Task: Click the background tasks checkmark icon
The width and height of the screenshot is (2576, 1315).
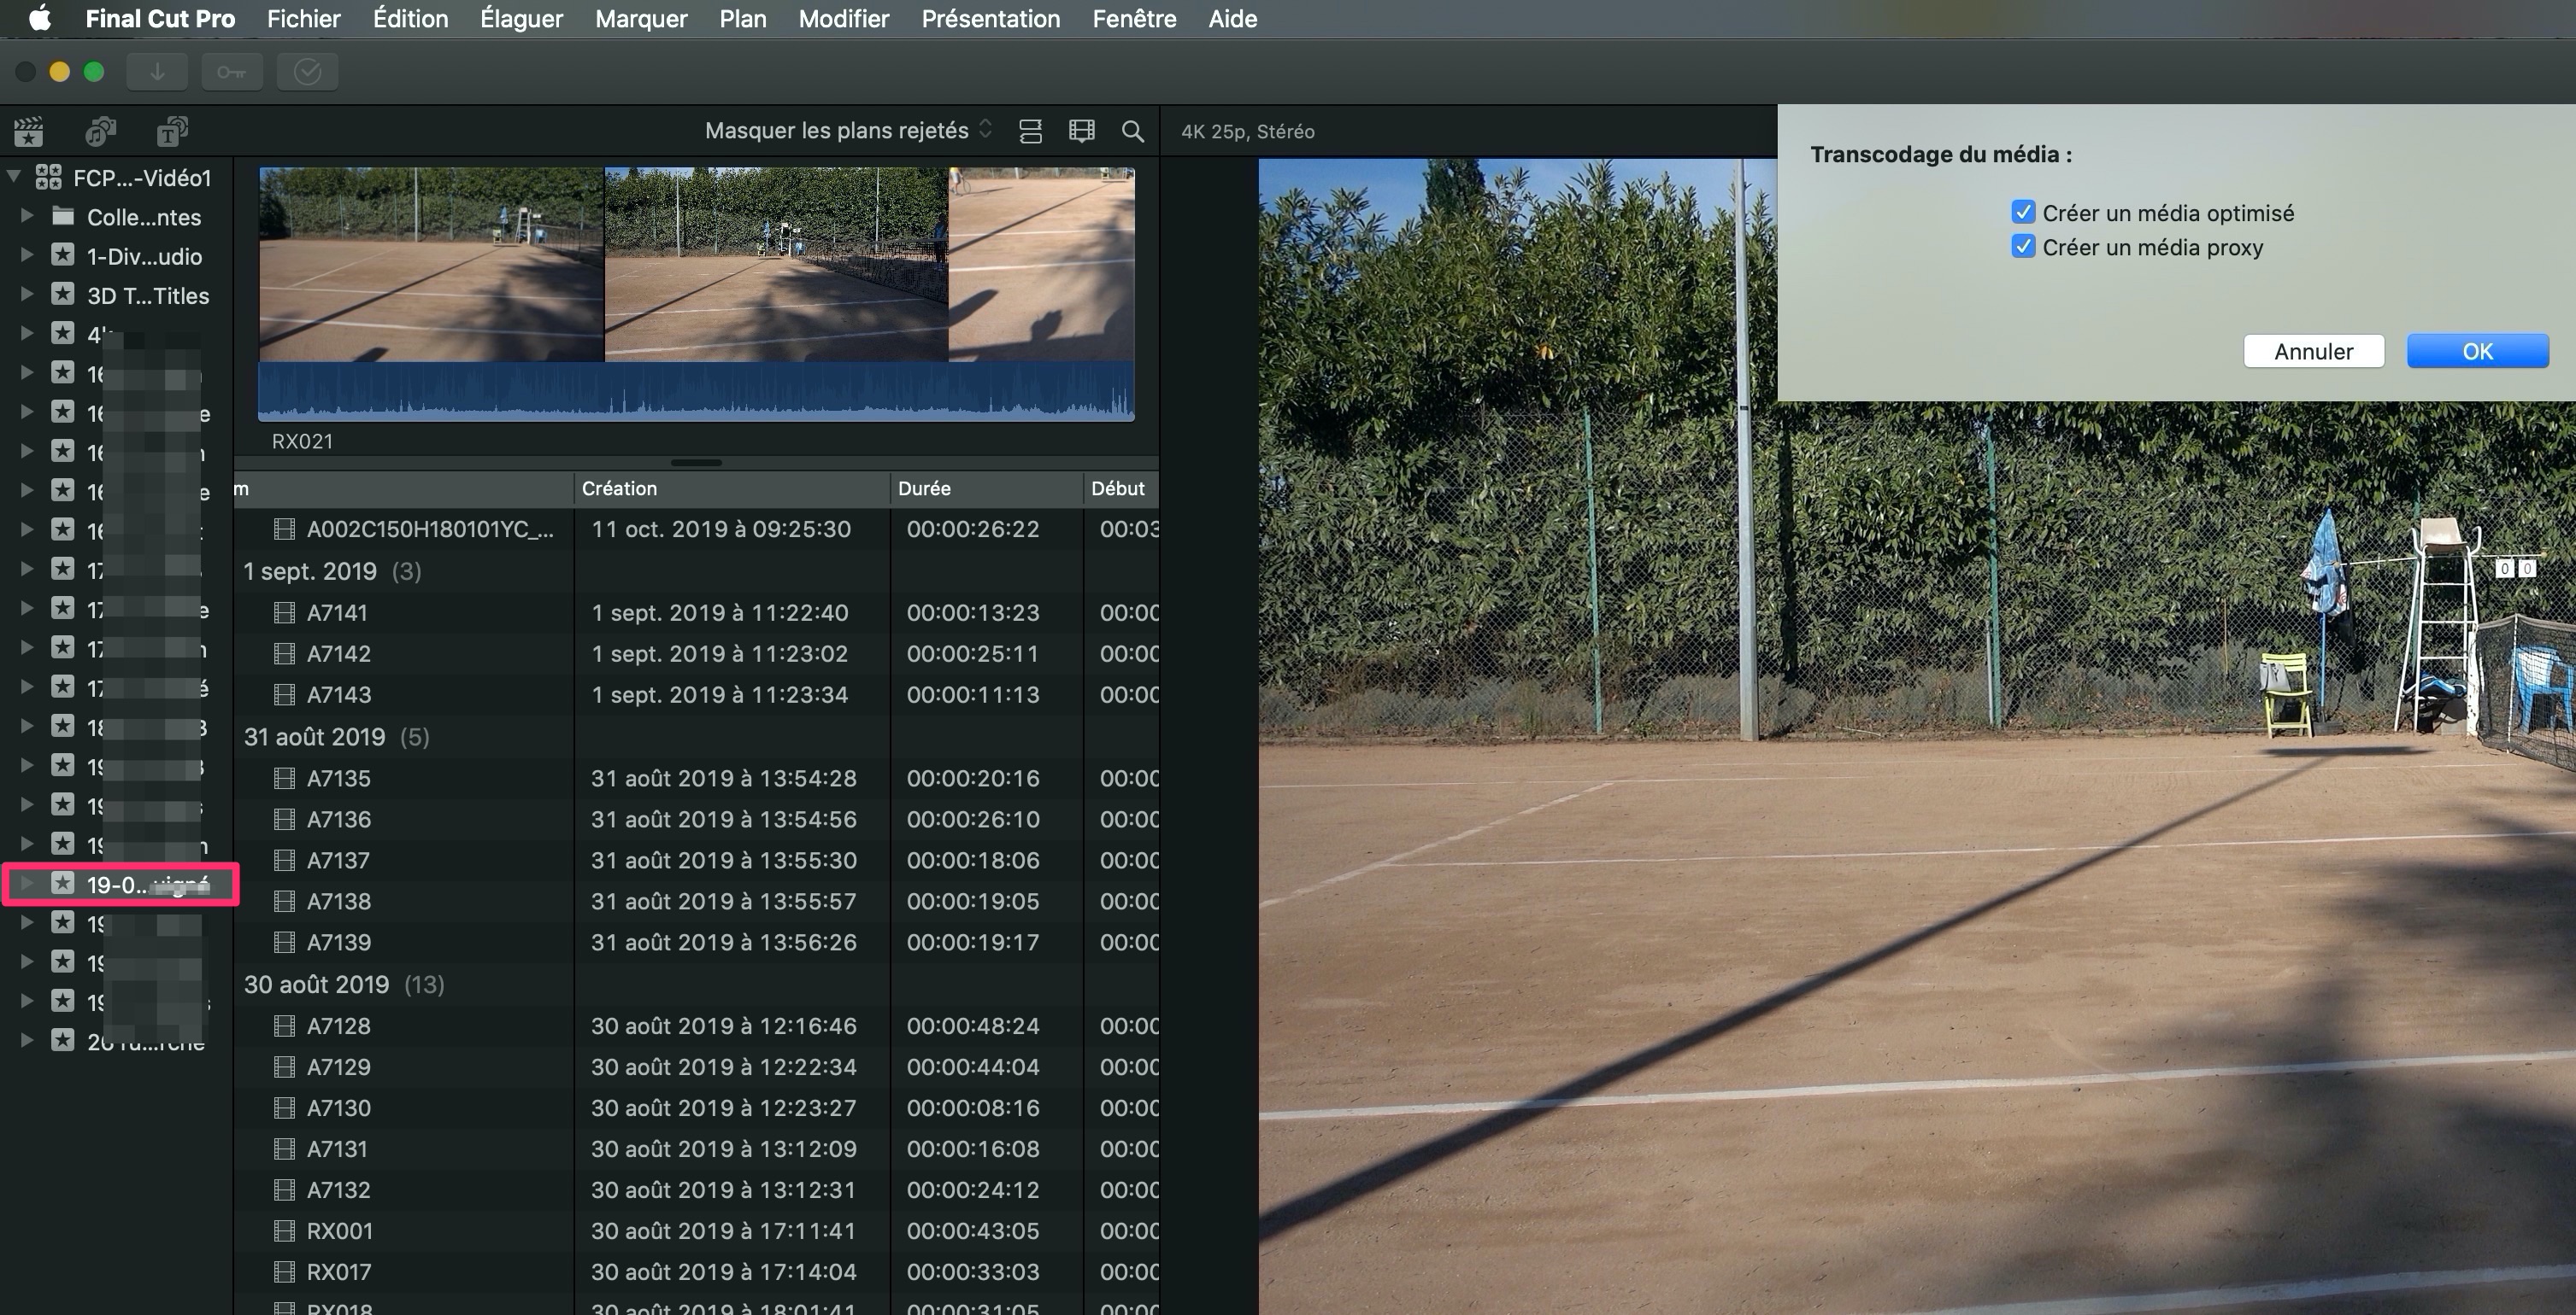Action: [x=307, y=72]
